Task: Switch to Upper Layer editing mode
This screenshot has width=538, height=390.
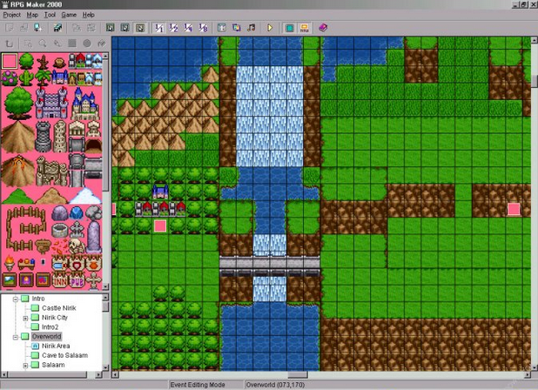Action: pyautogui.click(x=124, y=28)
